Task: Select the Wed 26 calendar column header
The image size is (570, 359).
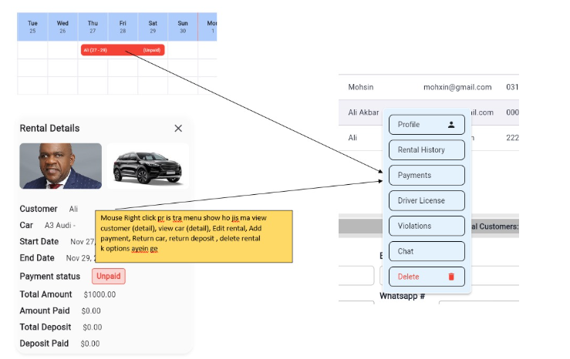Action: pos(62,27)
